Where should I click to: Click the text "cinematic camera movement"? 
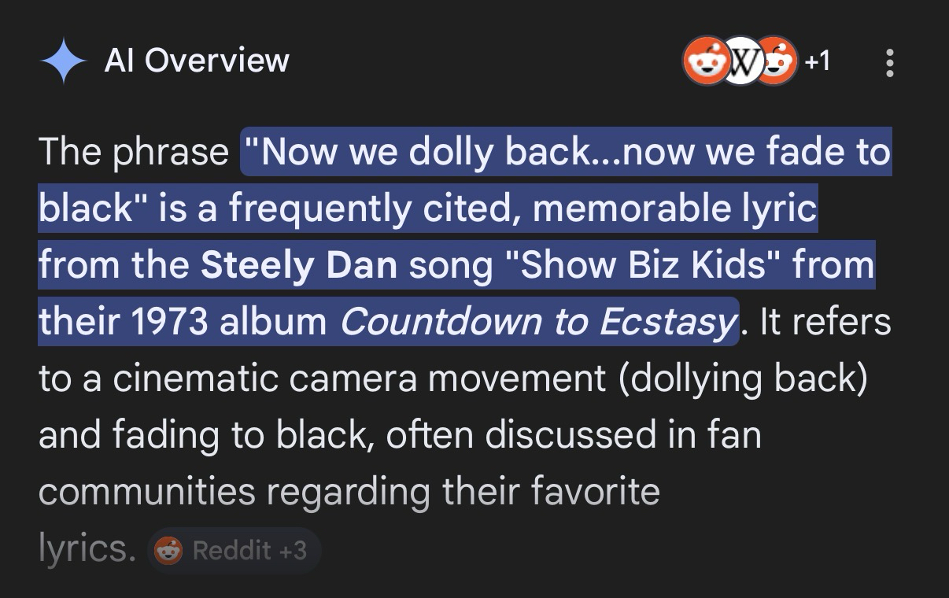pyautogui.click(x=360, y=378)
